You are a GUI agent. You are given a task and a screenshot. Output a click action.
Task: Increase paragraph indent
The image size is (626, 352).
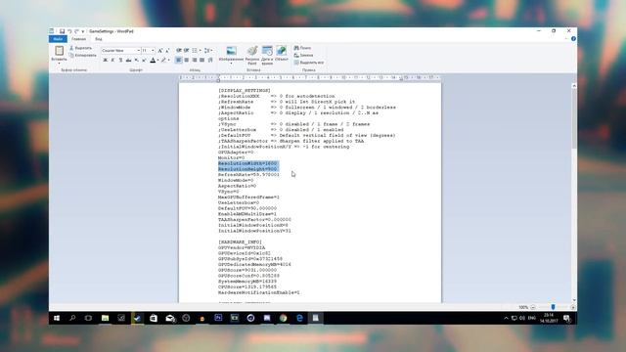point(187,50)
